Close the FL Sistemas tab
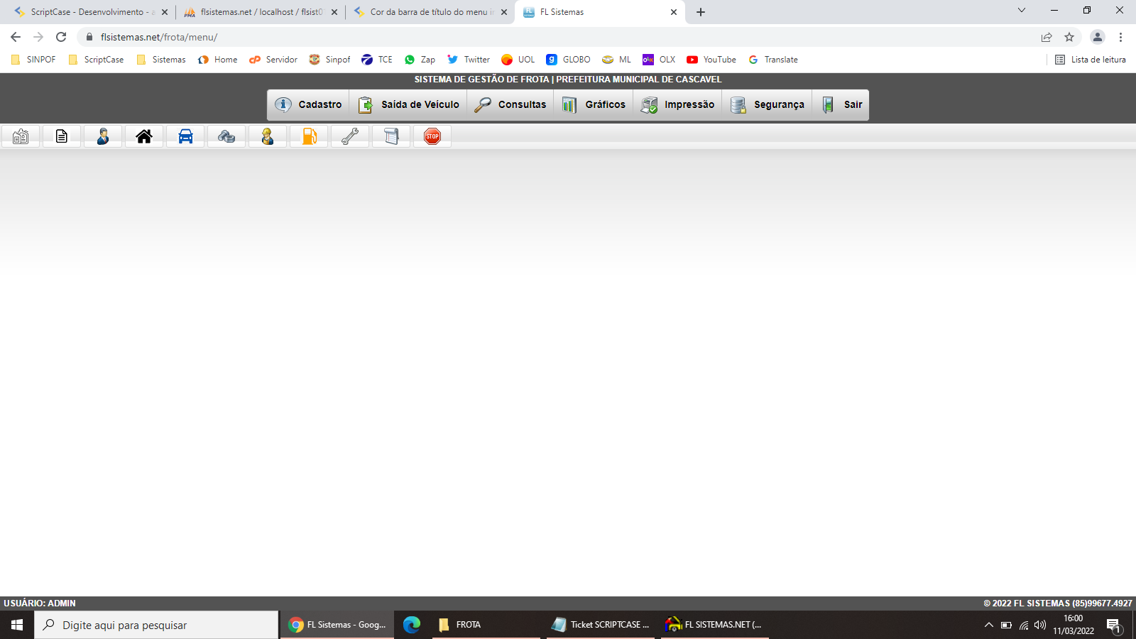This screenshot has width=1136, height=639. coord(674,12)
